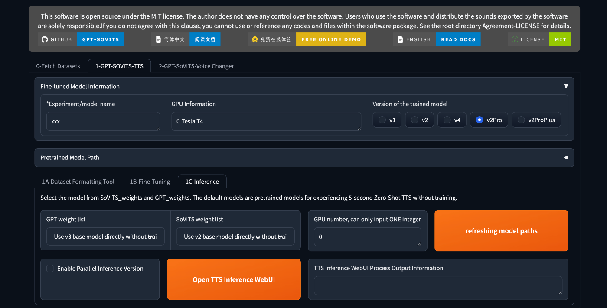Image resolution: width=607 pixels, height=308 pixels.
Task: Open the GPT-SOVITS GitHub badge
Action: coord(100,39)
